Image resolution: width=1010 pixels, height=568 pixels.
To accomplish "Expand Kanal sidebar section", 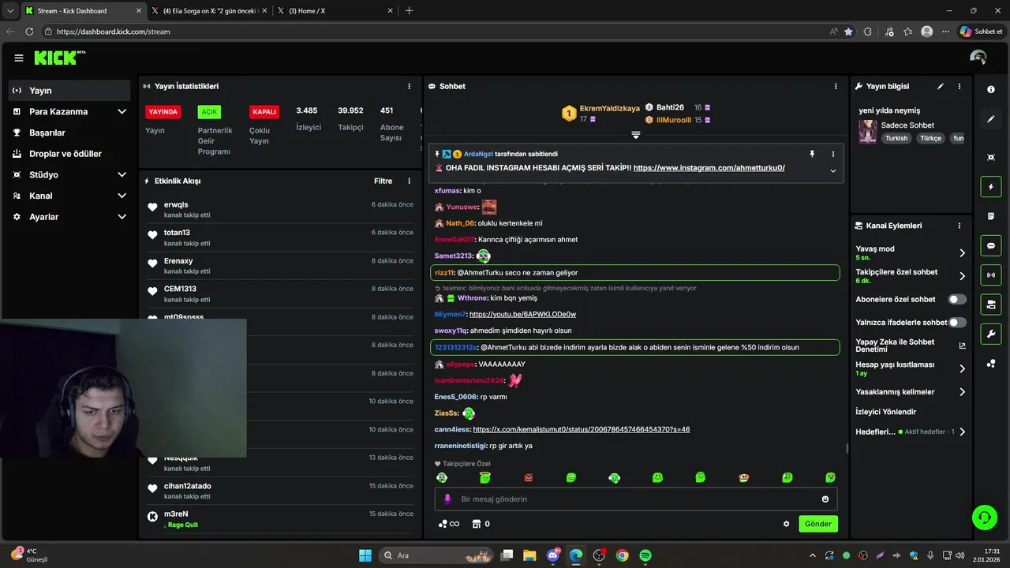I will (122, 196).
